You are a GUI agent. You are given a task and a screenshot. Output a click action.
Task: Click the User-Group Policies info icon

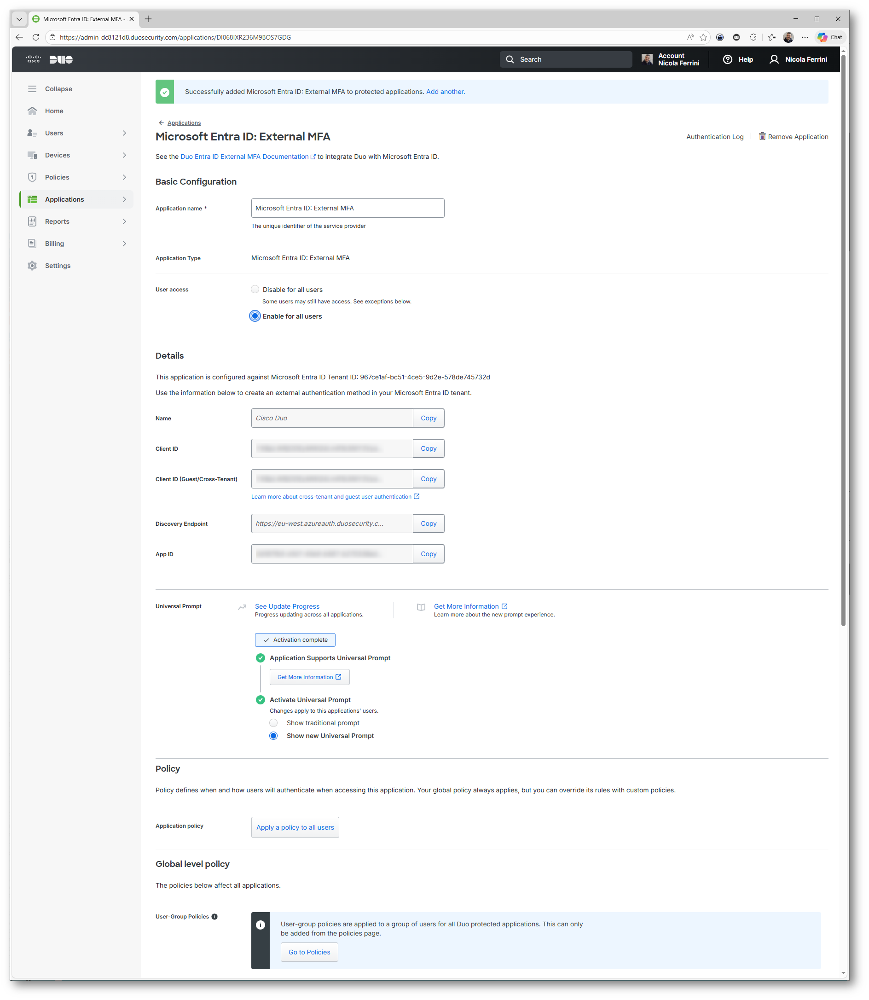(x=214, y=917)
